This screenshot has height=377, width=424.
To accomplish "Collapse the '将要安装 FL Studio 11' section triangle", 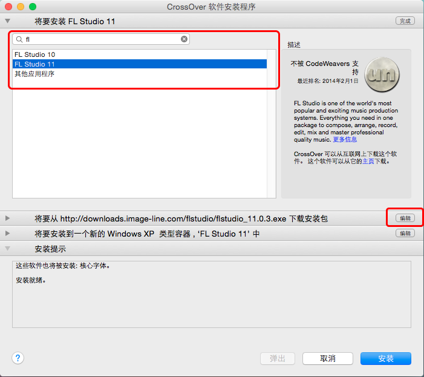I will point(8,21).
